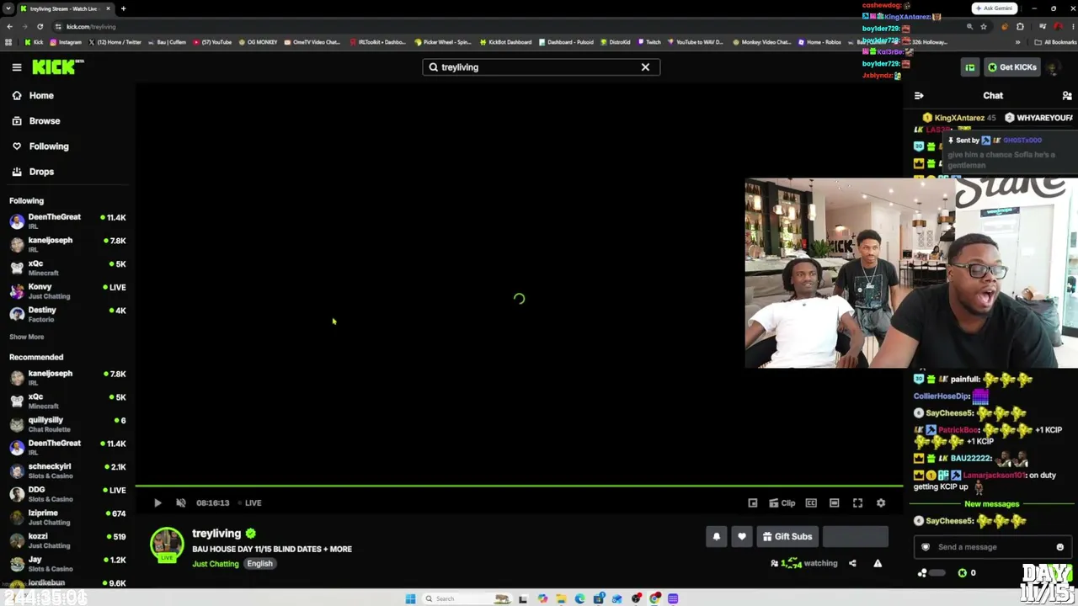This screenshot has width=1078, height=606.
Task: Jump to LIVE in the player
Action: click(250, 503)
